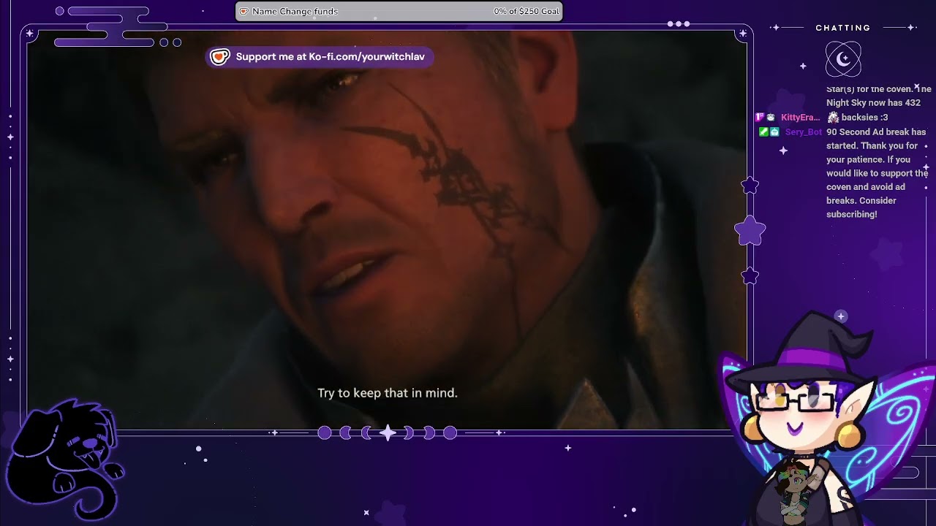Click the '0% of $250 Goal' progress text
Viewport: 936px width, 526px height.
(526, 11)
